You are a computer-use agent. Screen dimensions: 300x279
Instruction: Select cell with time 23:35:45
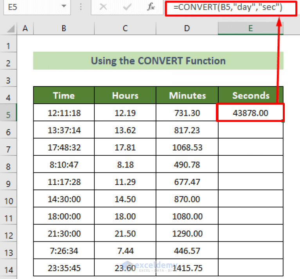tap(64, 268)
